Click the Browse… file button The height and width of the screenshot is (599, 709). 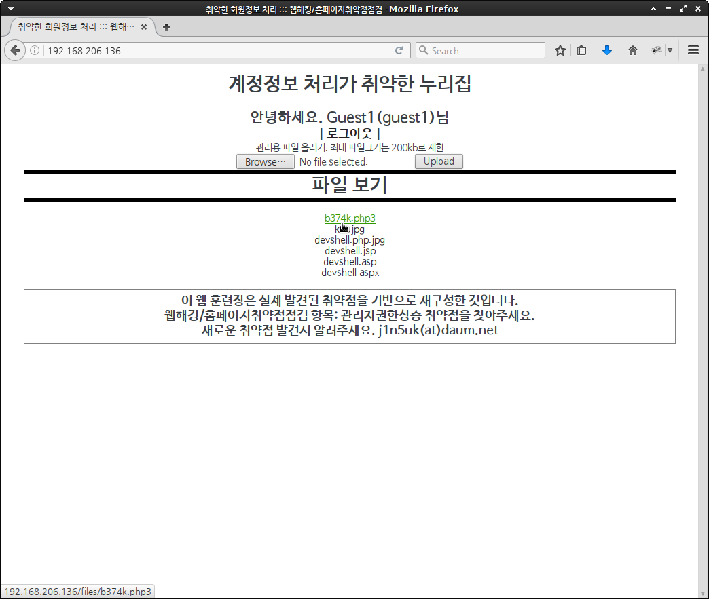266,161
